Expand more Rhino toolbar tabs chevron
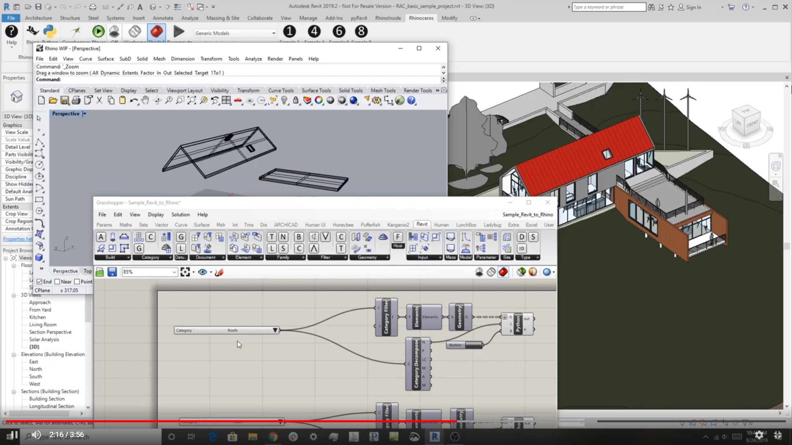Screen dimensions: 792x445 (438, 90)
